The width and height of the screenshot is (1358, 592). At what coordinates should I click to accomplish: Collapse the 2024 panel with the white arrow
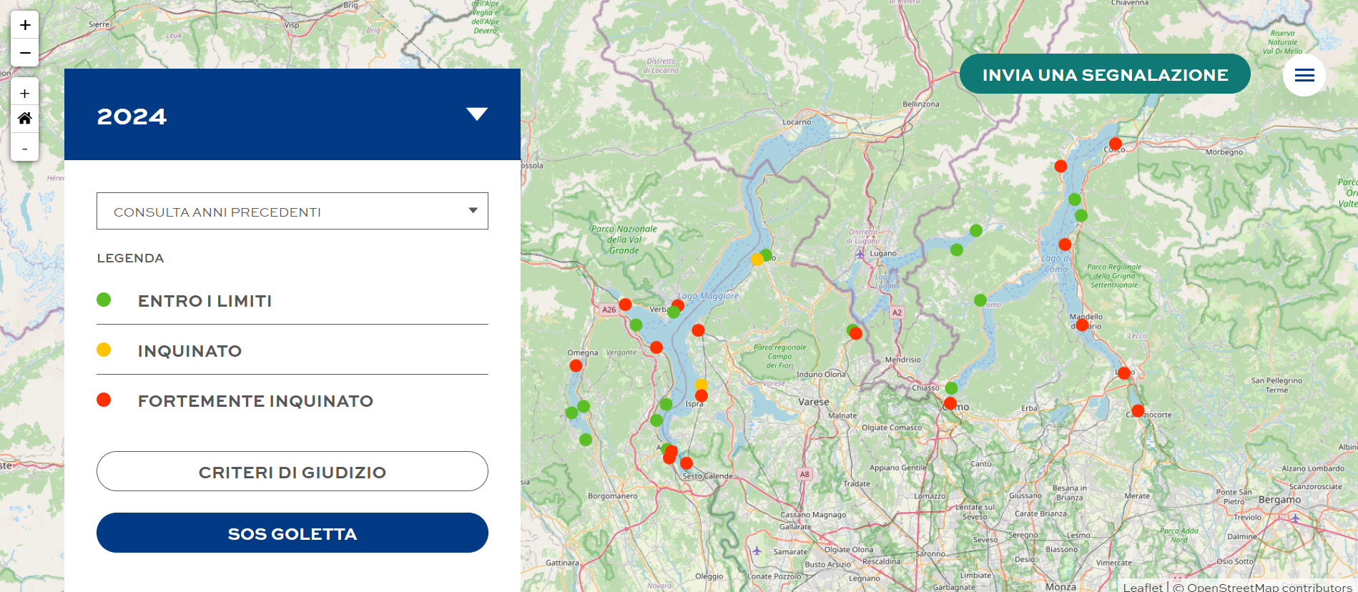tap(476, 114)
